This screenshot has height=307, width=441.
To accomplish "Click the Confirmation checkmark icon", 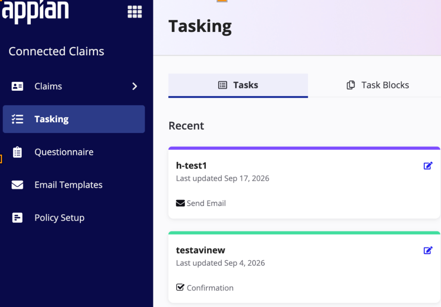I will click(x=180, y=287).
